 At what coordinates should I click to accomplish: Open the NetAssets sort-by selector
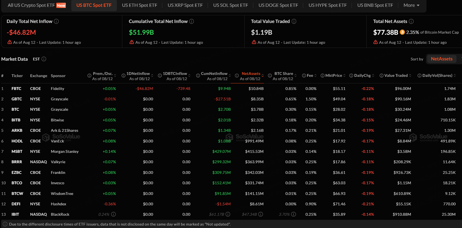point(442,59)
